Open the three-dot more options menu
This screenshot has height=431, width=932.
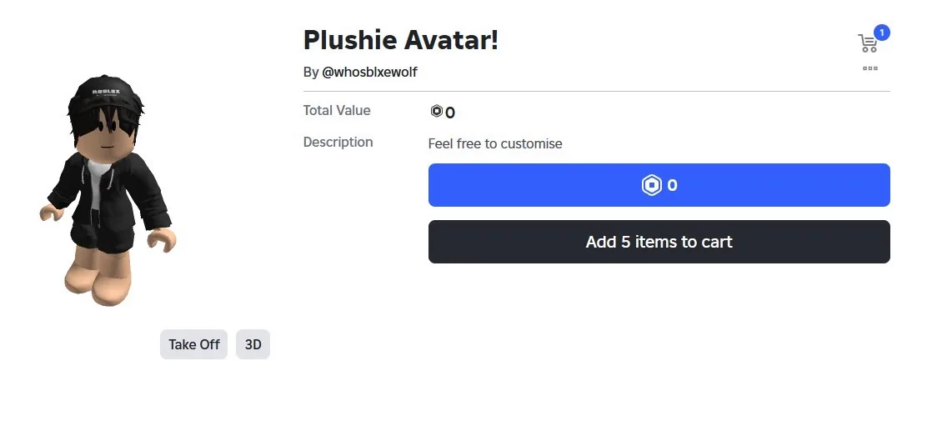[x=870, y=68]
